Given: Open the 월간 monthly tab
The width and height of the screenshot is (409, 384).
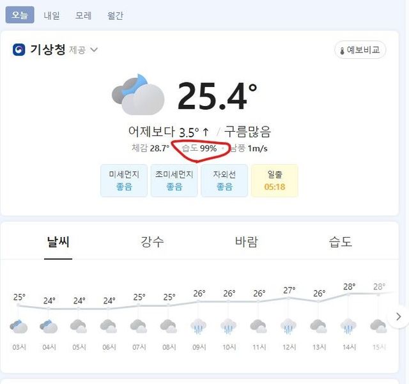Looking at the screenshot, I should [115, 15].
